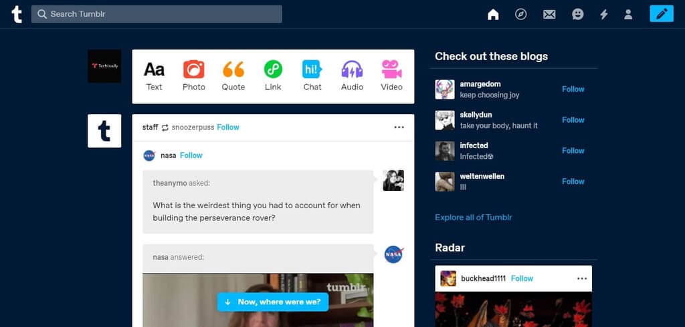Create a new Video post
Screen dimensions: 685x327
coord(391,76)
